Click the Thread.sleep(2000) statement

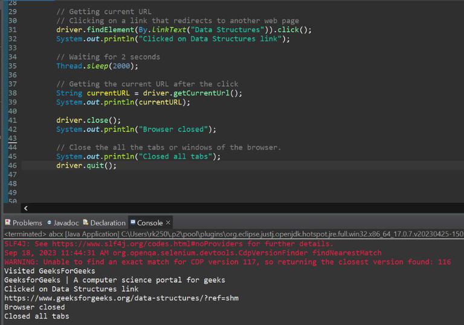coord(97,66)
